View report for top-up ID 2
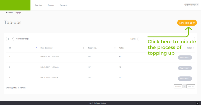 pyautogui.click(x=185, y=68)
